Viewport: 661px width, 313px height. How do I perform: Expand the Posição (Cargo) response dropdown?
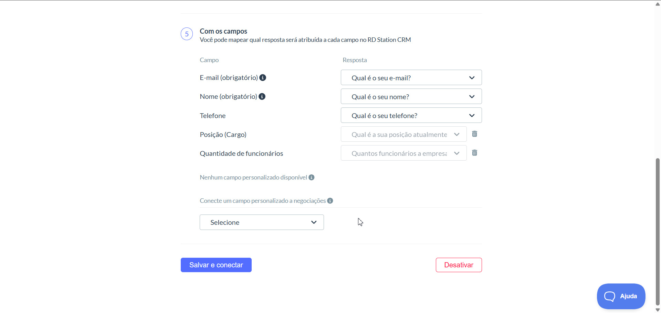(403, 134)
